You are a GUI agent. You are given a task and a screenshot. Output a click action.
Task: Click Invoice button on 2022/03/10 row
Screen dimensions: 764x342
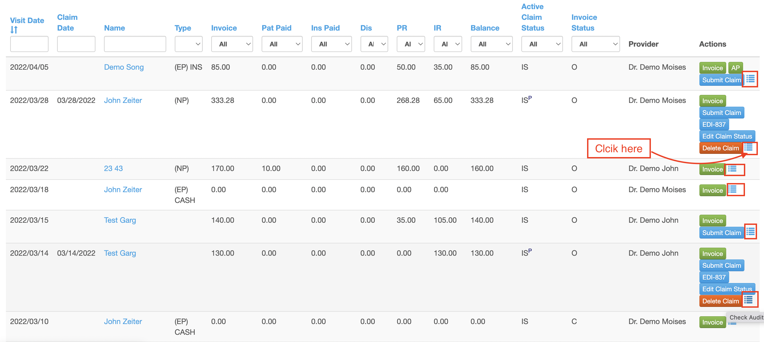(712, 322)
